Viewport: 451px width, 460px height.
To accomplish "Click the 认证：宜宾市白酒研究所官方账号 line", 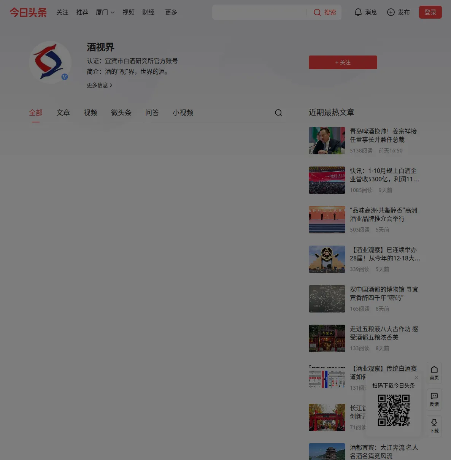I will 132,61.
